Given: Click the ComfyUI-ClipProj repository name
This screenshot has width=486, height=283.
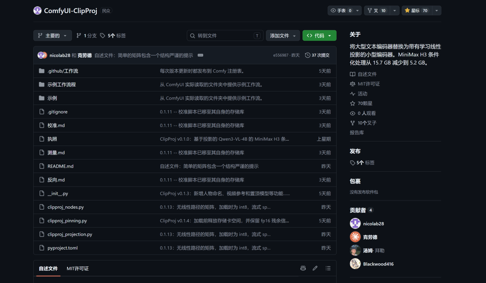Looking at the screenshot, I should coord(70,10).
